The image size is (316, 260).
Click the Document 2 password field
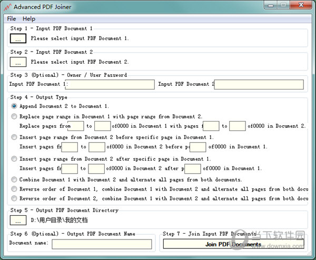click(259, 84)
